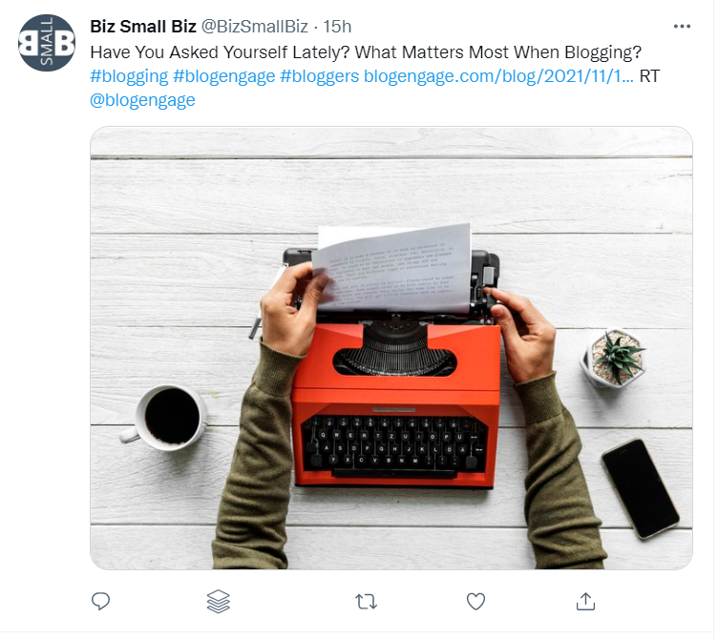The width and height of the screenshot is (718, 639).
Task: Click the coffee cup in the photo
Action: coord(172,417)
